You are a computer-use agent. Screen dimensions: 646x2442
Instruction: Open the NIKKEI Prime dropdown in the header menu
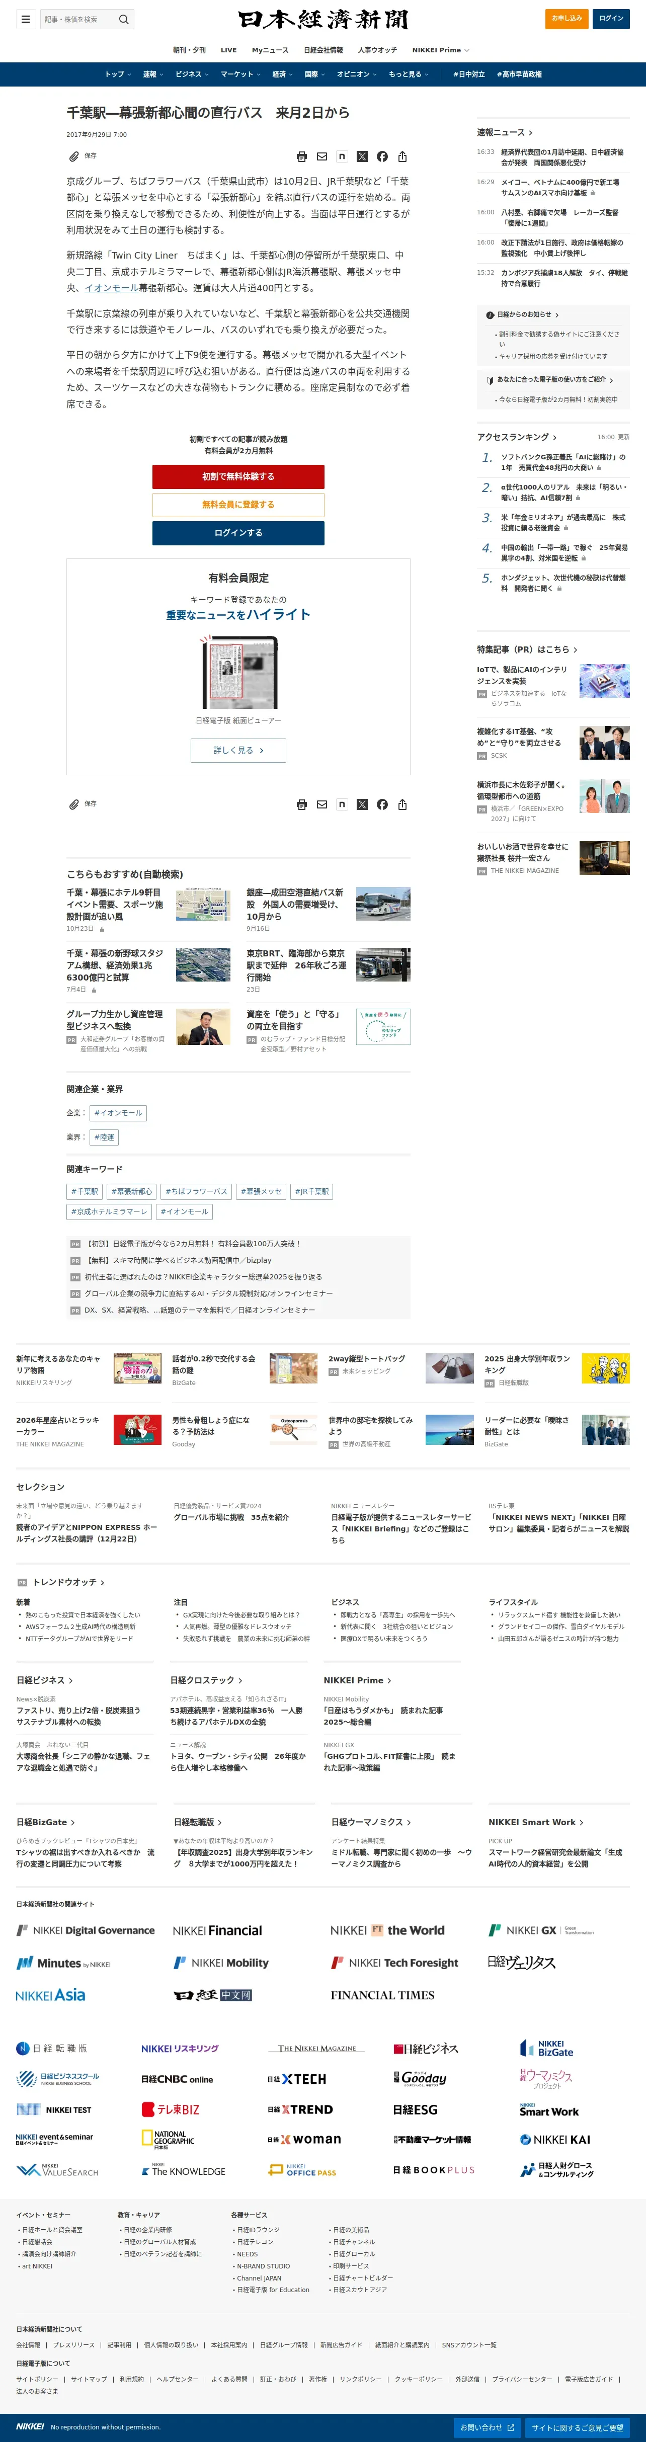point(440,50)
